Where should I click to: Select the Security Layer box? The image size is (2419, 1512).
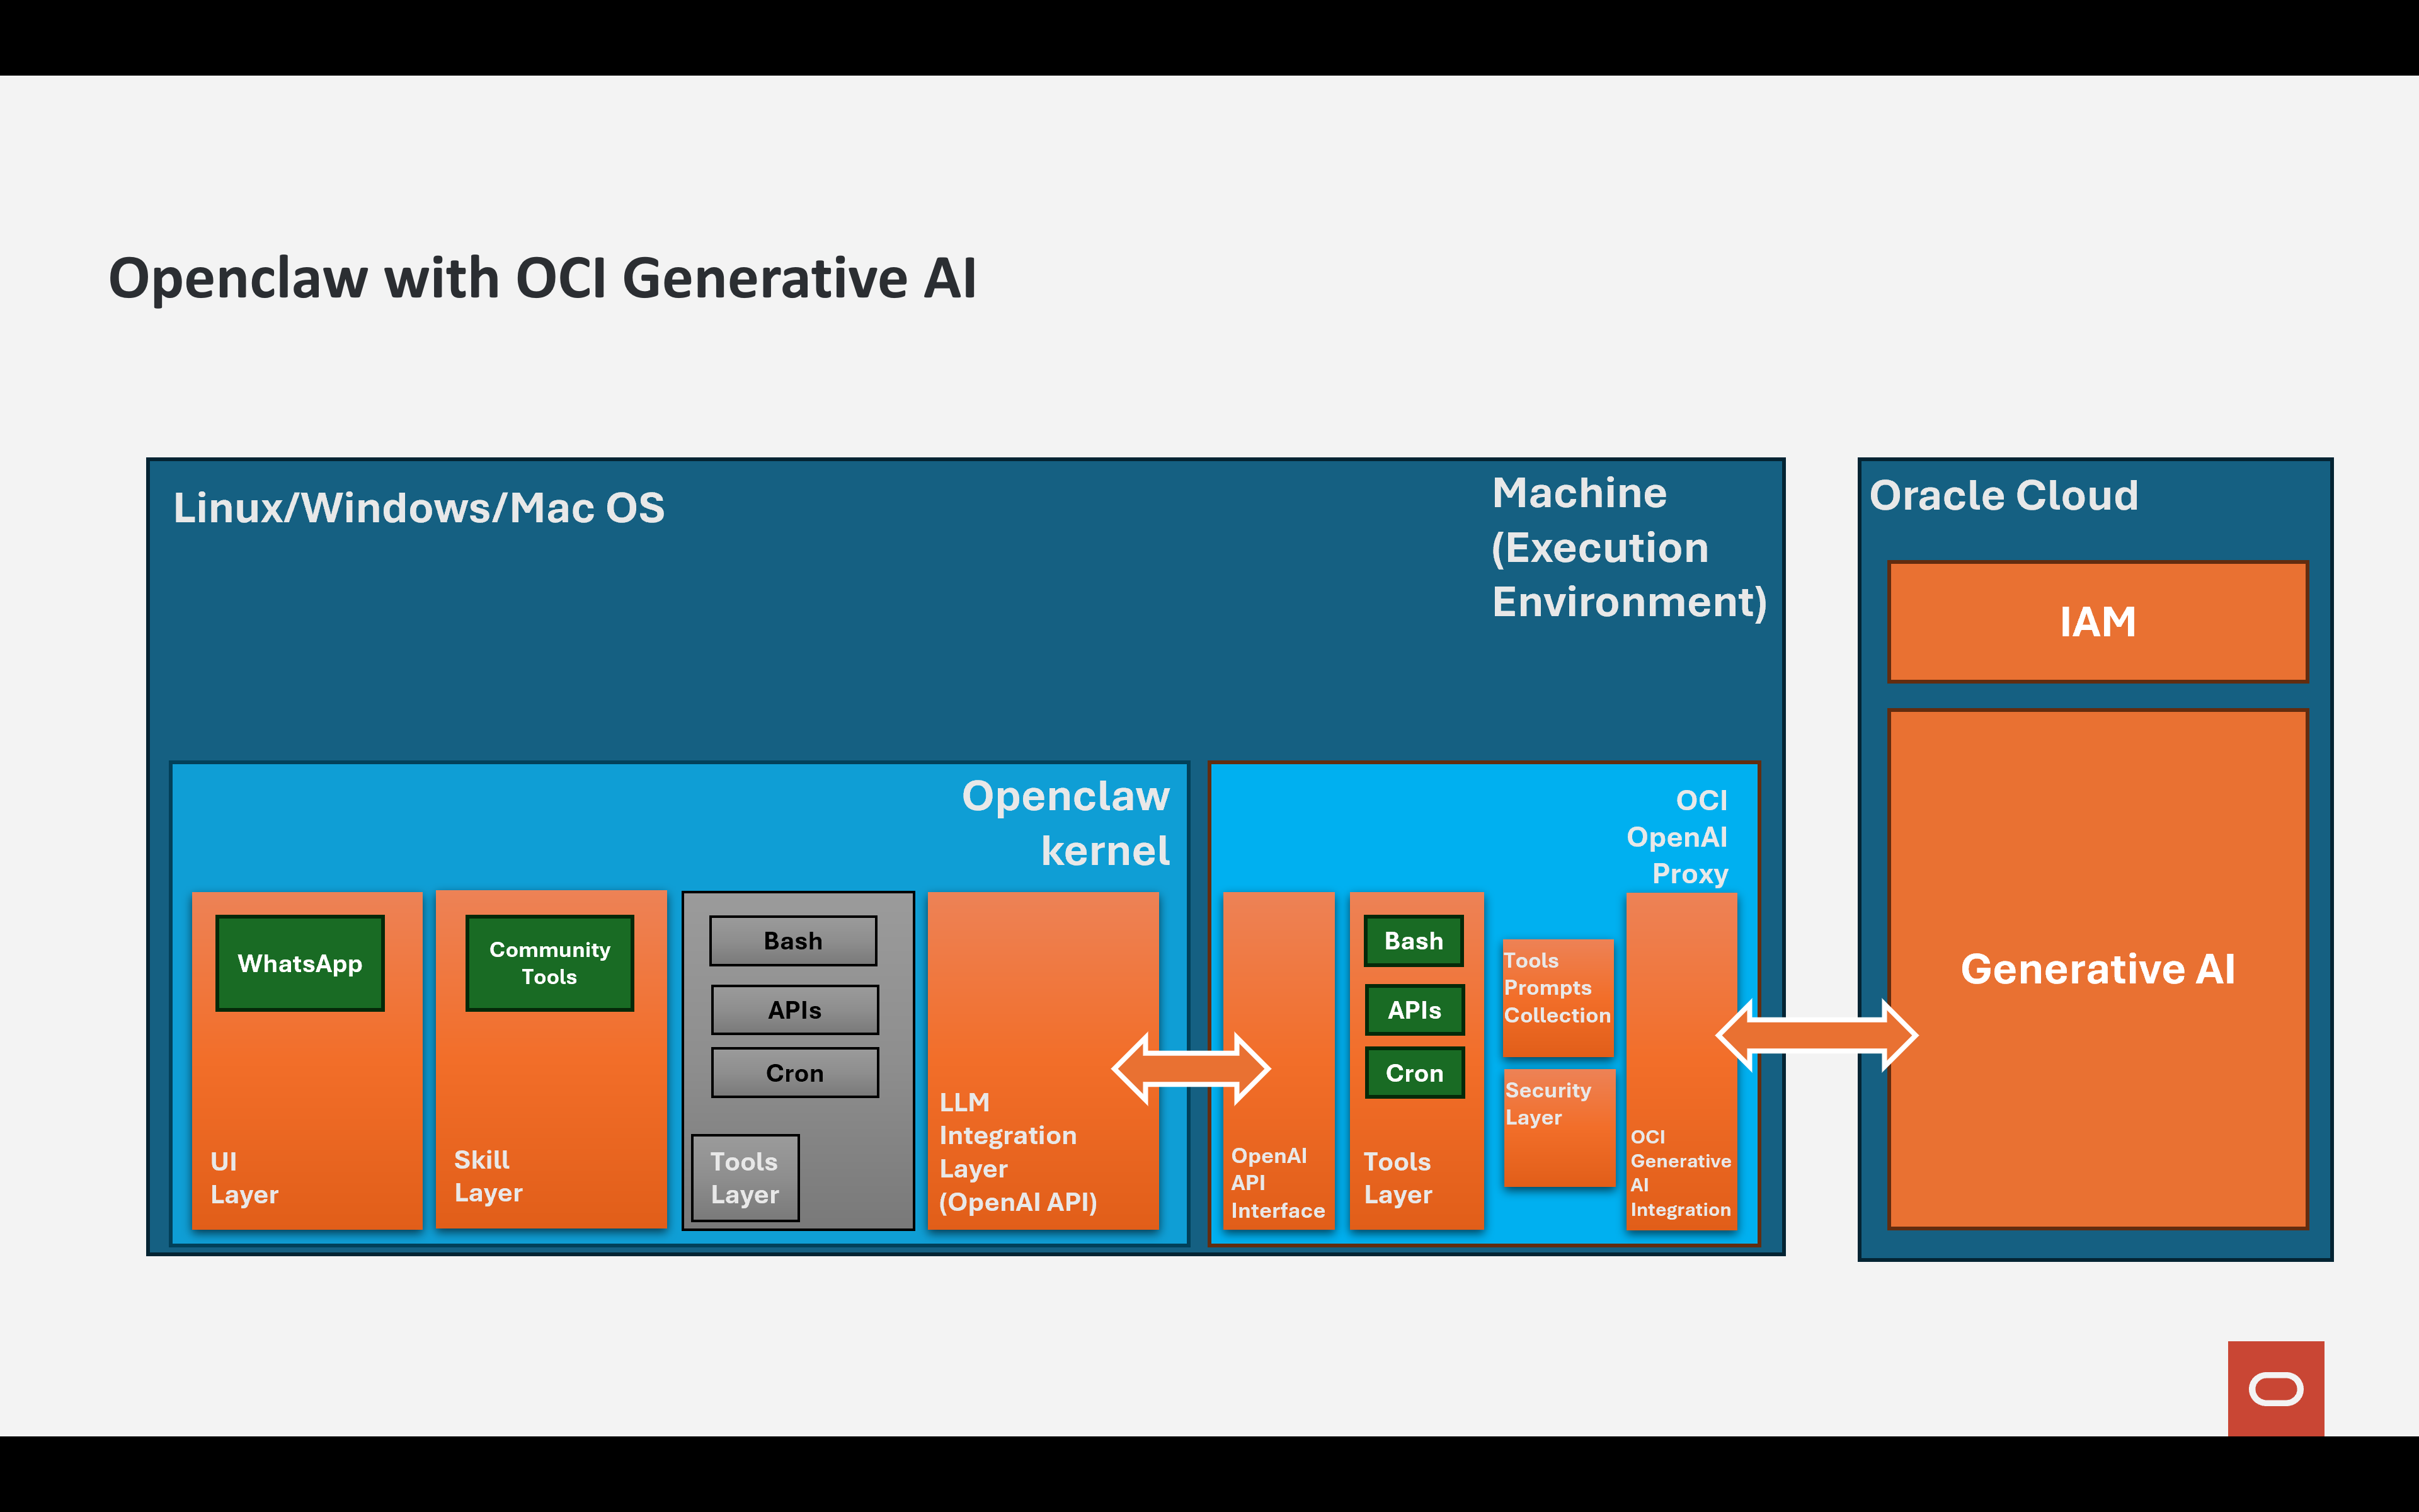[x=1558, y=1128]
